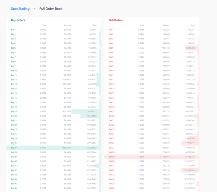Click the amount value in Buy19 row
Image resolution: width=217 pixels, height=192 pixels.
[x=67, y=112]
